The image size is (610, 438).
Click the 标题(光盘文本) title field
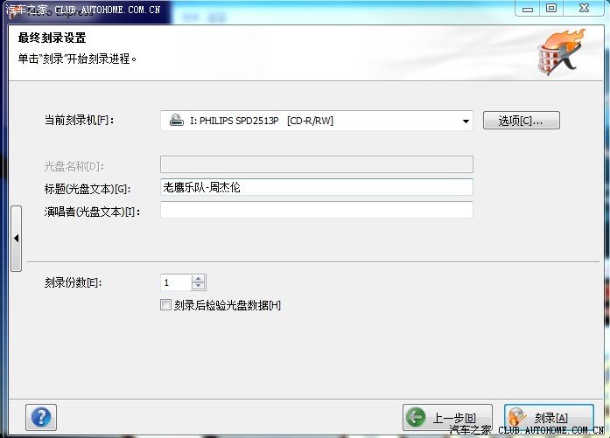pyautogui.click(x=316, y=187)
